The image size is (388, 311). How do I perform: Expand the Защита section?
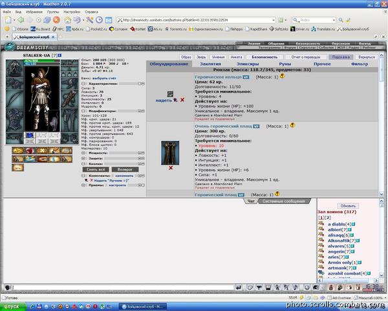click(x=83, y=158)
